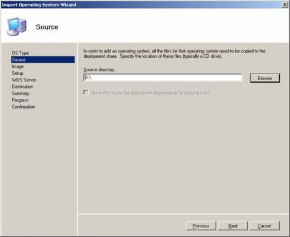Select the Destination step
Screen dimensions: 290x237
pos(22,87)
